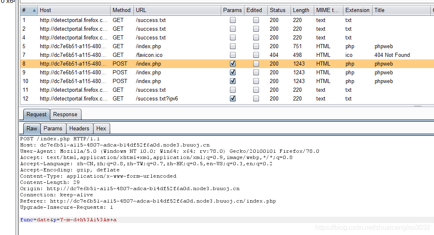Viewport: 434px width, 235px height.
Task: Click the ico extension cell
Action: (349, 55)
